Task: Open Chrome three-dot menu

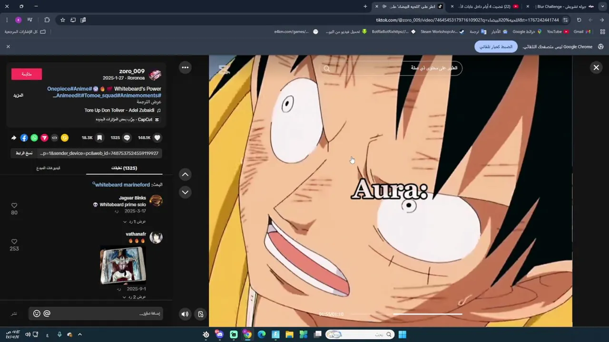Action: [7, 20]
